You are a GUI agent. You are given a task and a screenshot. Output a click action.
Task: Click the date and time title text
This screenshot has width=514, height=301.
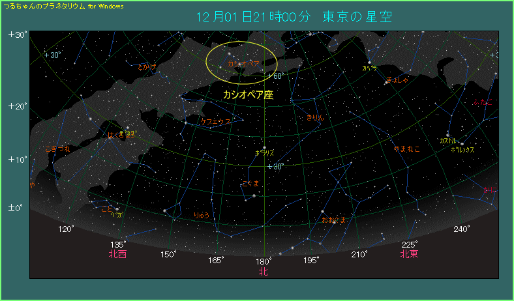tap(294, 17)
